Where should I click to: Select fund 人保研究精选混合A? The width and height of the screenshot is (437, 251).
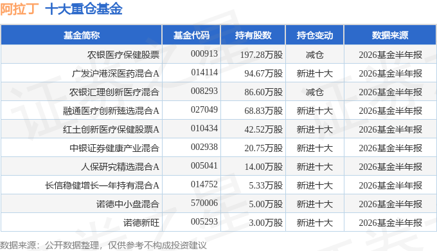coord(120,167)
